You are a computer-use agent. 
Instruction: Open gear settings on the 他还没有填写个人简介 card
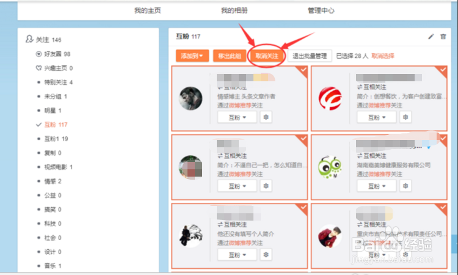266,255
